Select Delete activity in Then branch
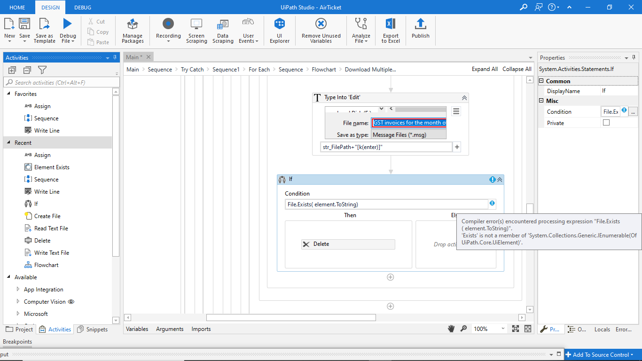The height and width of the screenshot is (361, 642). coord(348,244)
